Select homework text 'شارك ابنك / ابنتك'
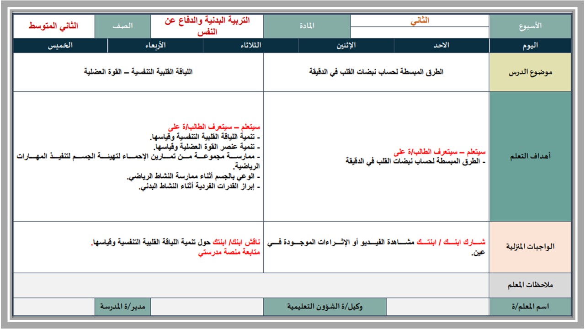Screen dimensions: 585x329 point(451,242)
